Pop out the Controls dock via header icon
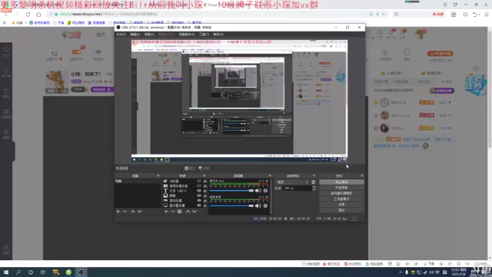This screenshot has height=277, width=492. point(362,176)
